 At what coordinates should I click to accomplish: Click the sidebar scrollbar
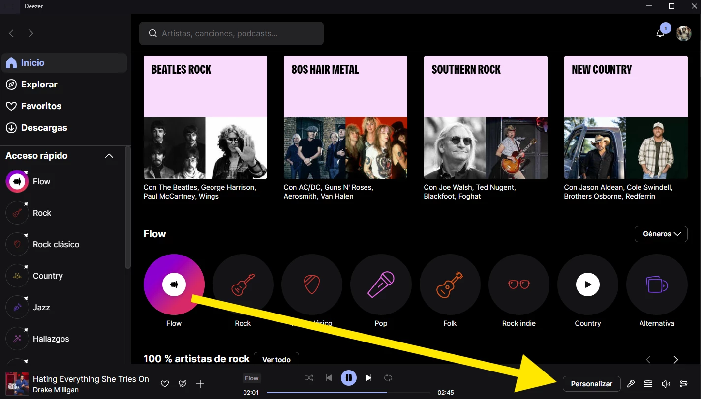(x=128, y=208)
